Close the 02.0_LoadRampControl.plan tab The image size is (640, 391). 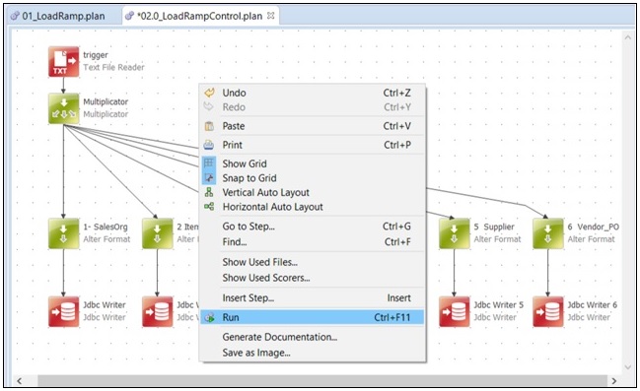pos(270,16)
